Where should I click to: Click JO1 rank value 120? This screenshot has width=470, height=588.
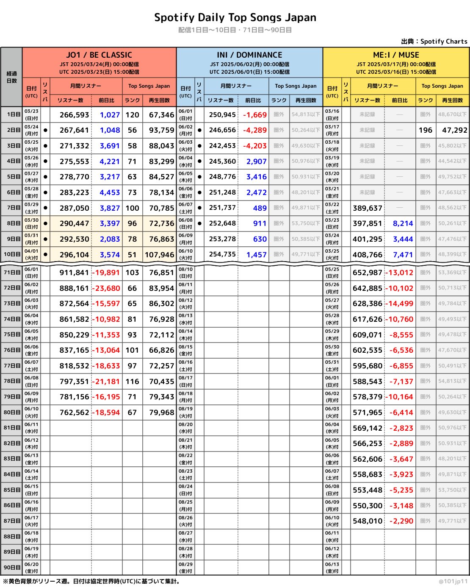click(x=132, y=115)
